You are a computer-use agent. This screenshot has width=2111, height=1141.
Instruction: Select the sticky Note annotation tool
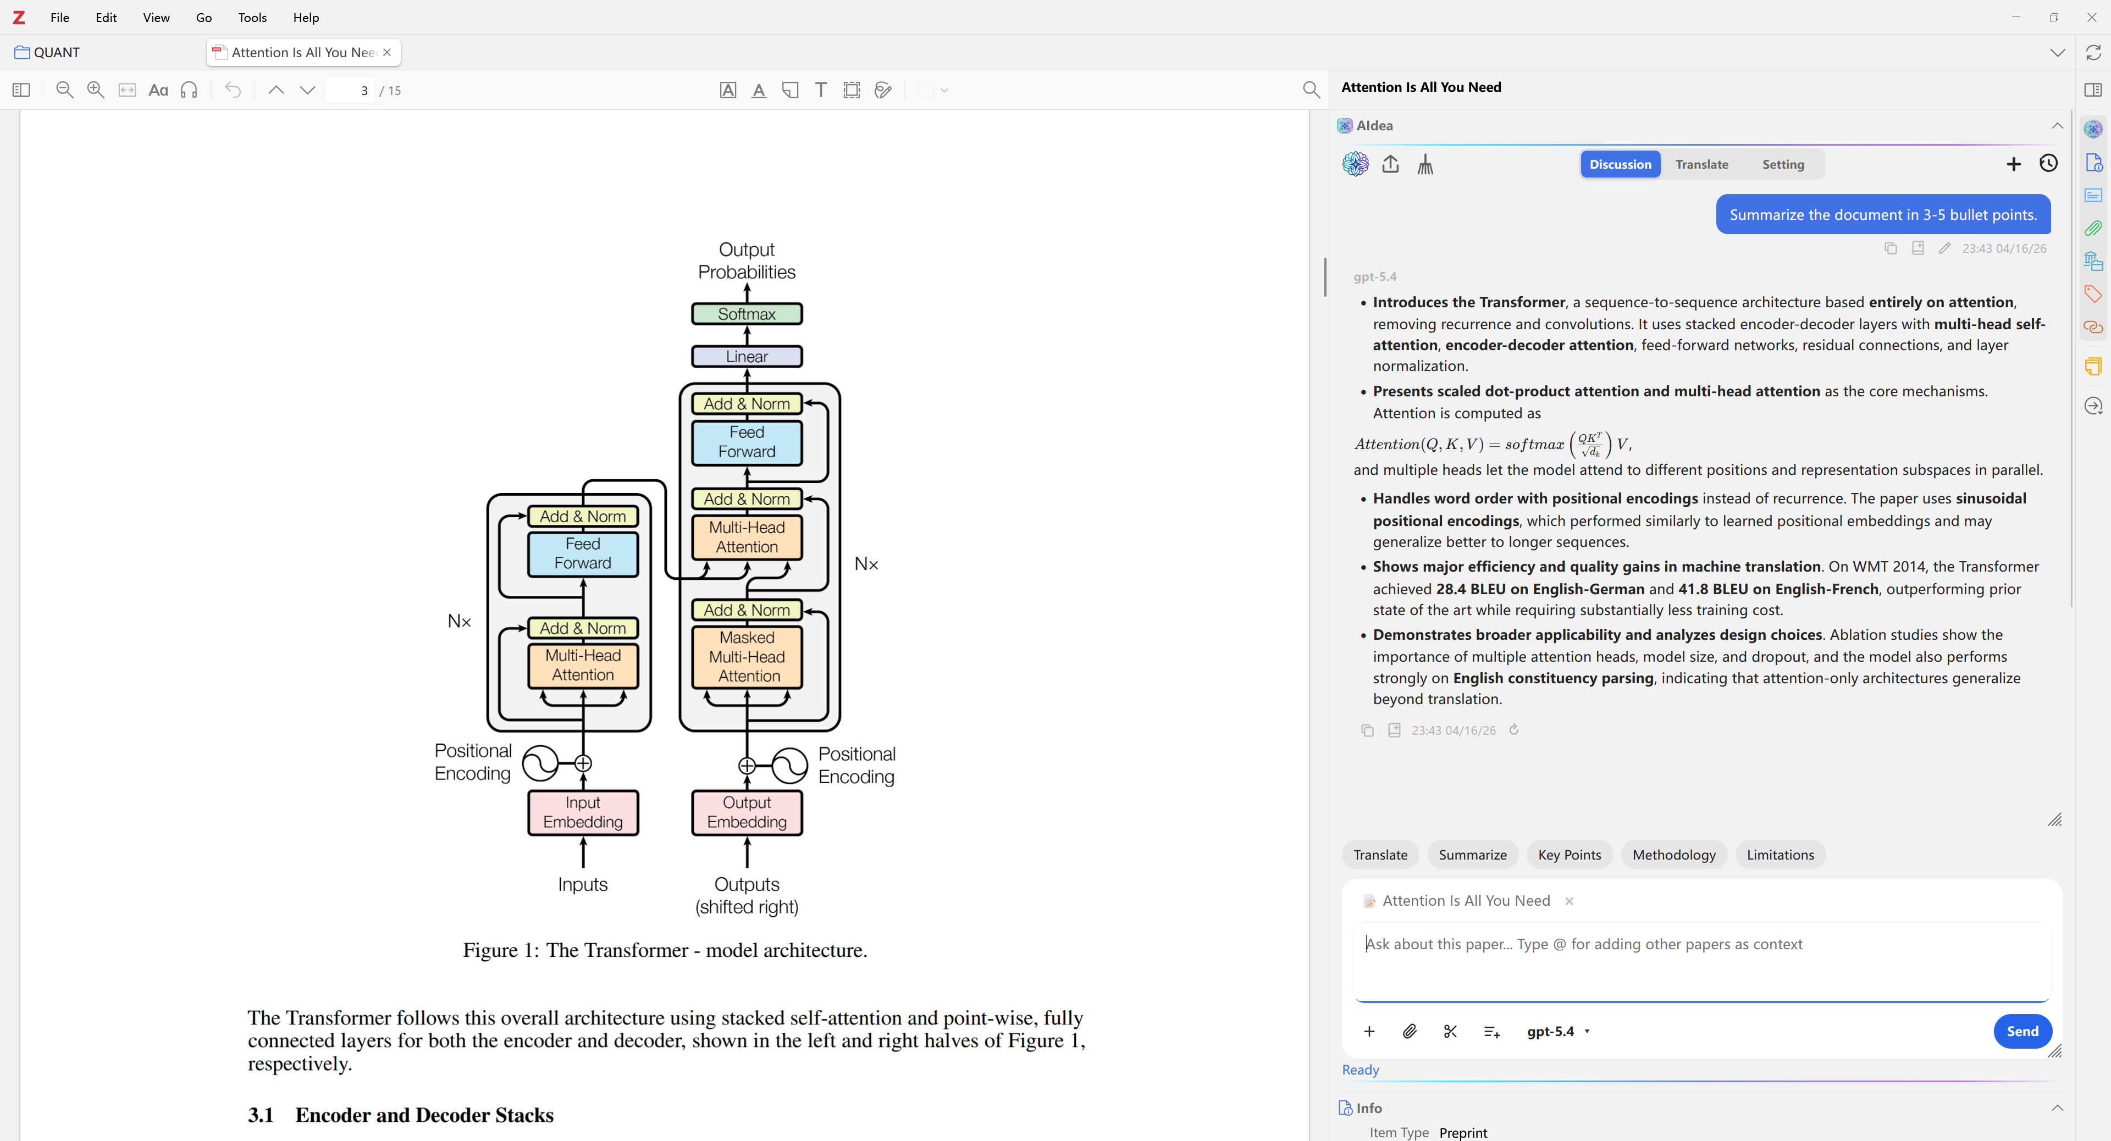point(790,90)
